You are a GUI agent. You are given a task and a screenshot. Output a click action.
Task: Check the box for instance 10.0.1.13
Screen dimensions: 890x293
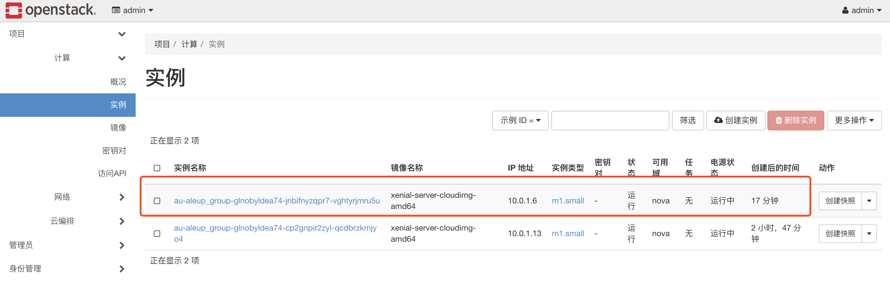(157, 234)
